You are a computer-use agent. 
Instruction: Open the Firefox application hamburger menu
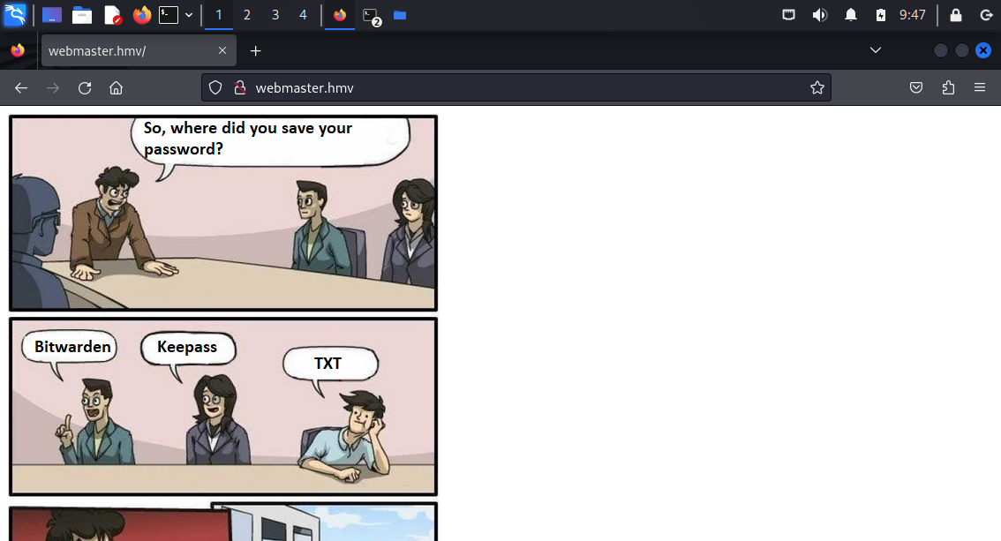(x=980, y=88)
